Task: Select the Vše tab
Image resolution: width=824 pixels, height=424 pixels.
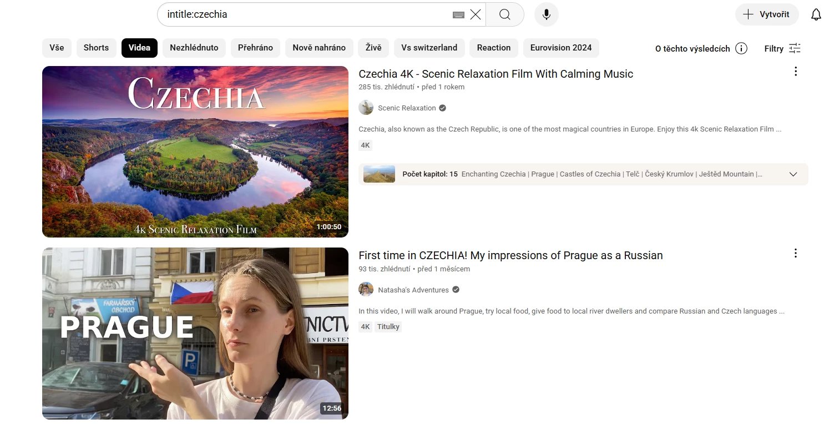Action: tap(57, 48)
